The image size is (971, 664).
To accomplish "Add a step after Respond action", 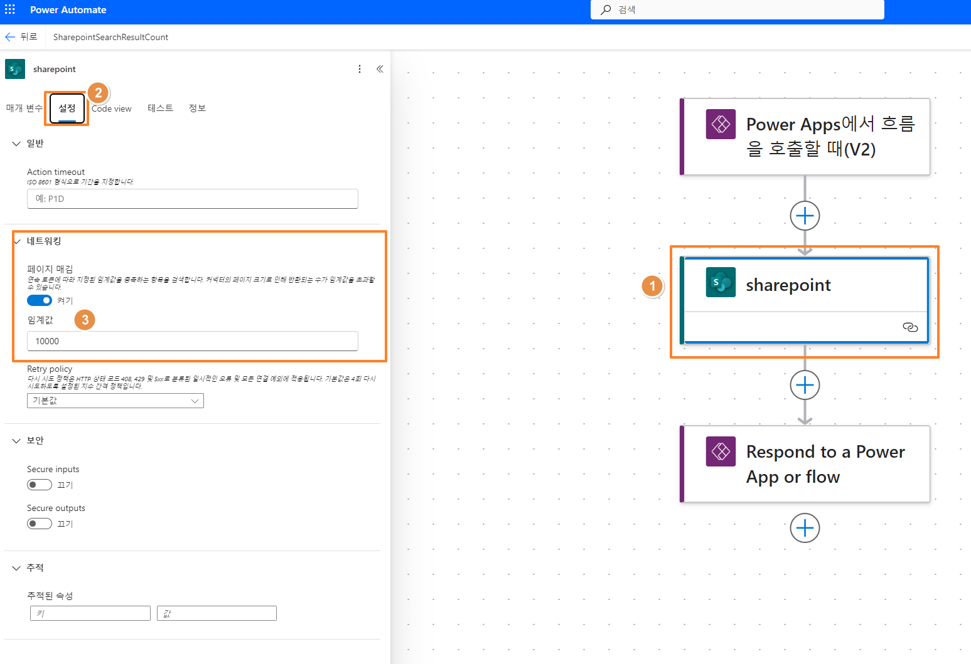I will (805, 528).
